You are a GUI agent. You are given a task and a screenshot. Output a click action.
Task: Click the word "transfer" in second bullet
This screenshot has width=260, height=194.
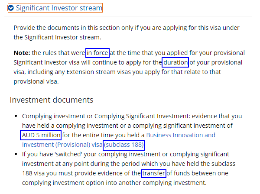coord(154,173)
